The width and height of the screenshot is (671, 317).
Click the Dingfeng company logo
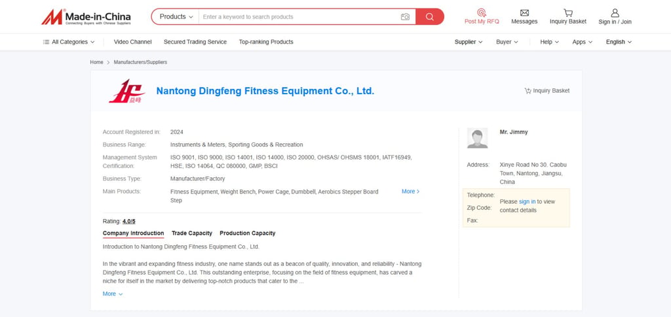127,91
